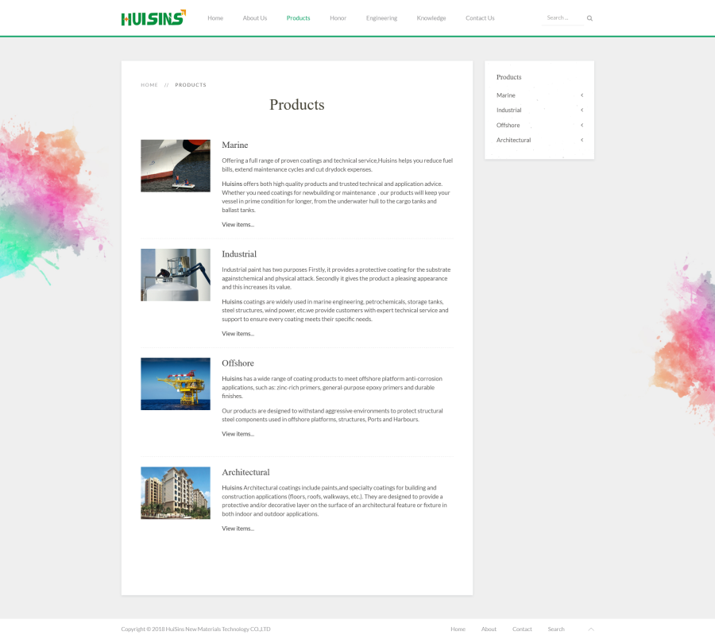Expand the Marine sidebar chevron
The height and width of the screenshot is (639, 715).
pos(582,95)
